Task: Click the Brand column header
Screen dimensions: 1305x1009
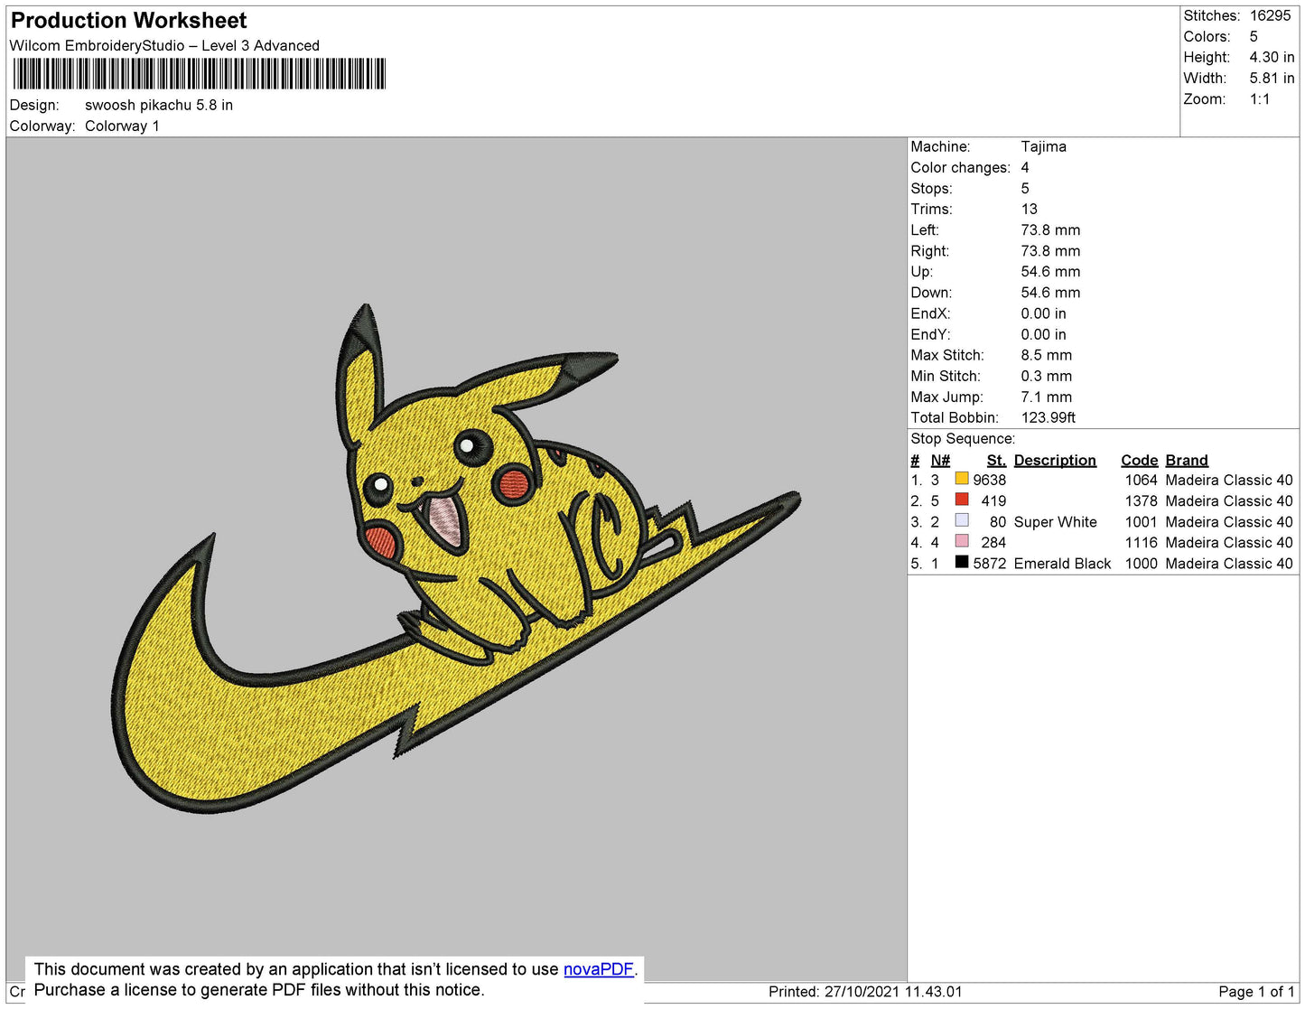Action: click(1186, 460)
